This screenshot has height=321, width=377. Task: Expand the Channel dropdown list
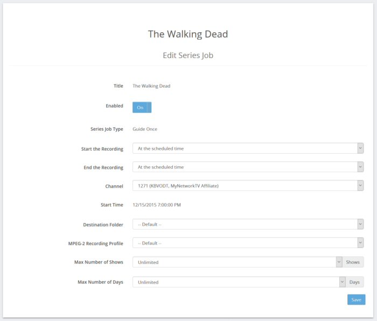(x=248, y=186)
